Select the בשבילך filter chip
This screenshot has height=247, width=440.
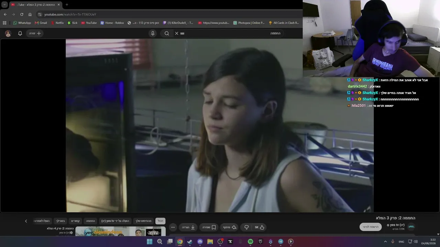click(60, 221)
